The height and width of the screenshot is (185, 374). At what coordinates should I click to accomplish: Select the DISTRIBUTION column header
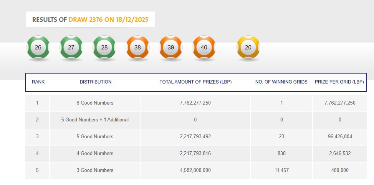point(96,82)
